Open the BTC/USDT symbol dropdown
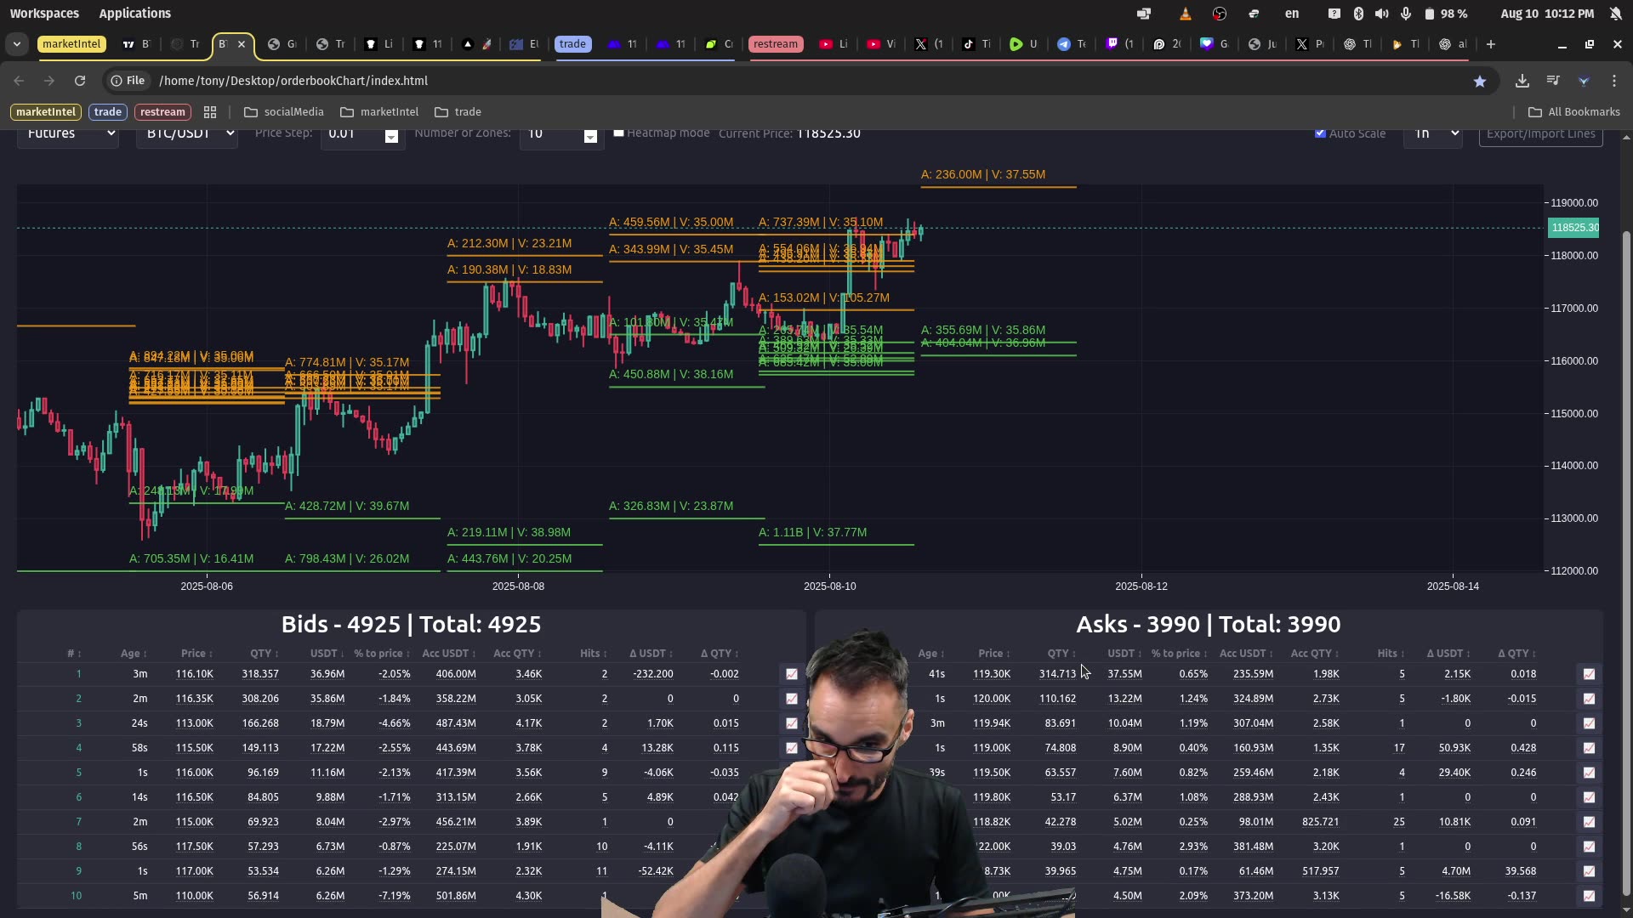The height and width of the screenshot is (918, 1633). click(186, 133)
